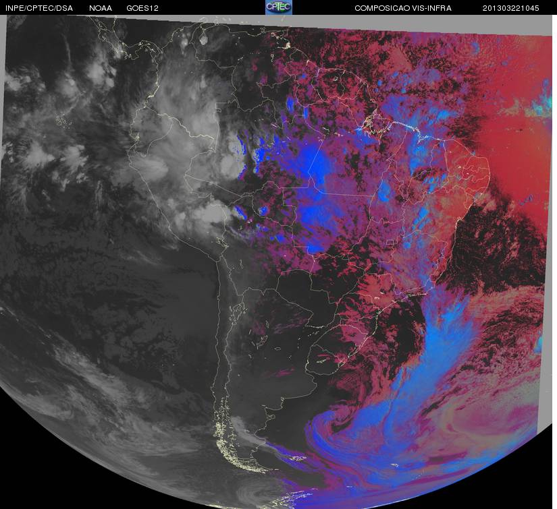557x509 pixels.
Task: Click the 201303221045 timestamp
Action: pos(510,8)
